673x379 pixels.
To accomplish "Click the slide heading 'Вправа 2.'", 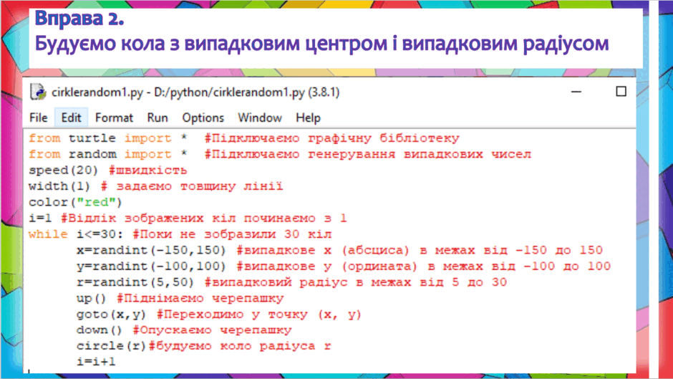I will tap(79, 19).
